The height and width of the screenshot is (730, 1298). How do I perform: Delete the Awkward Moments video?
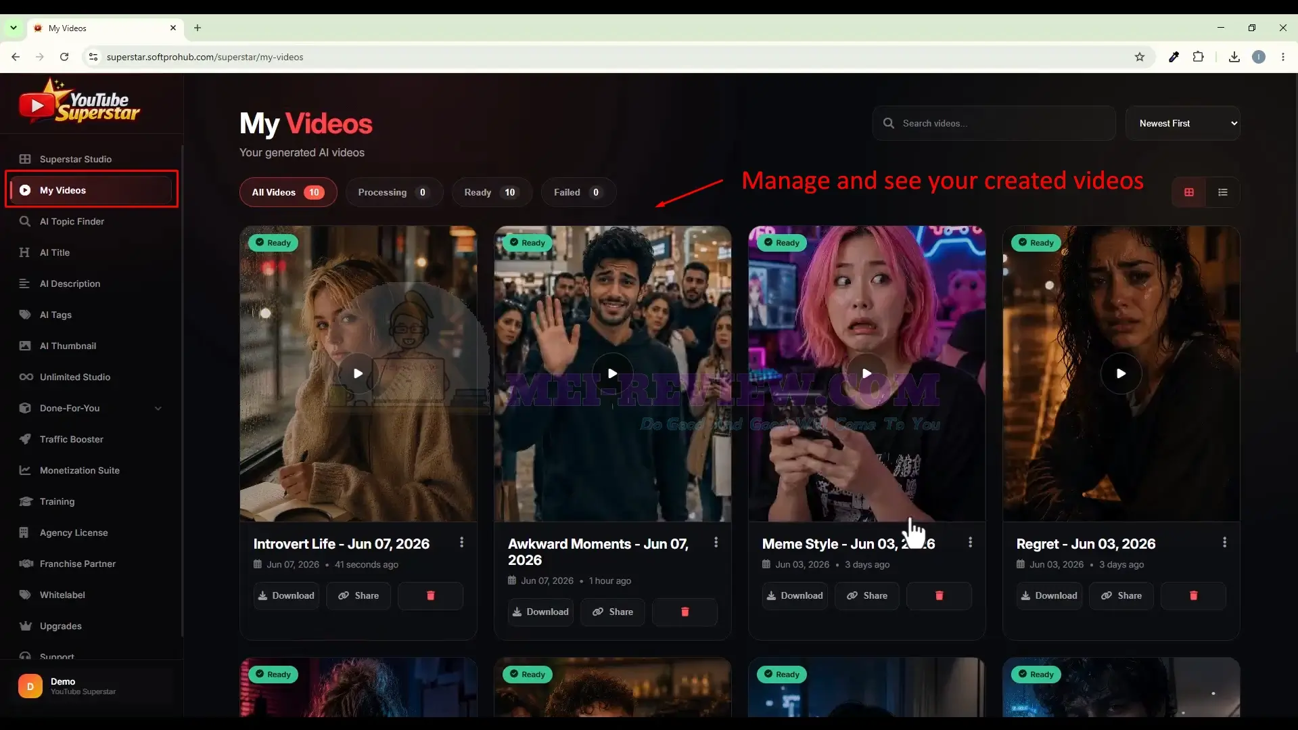685,612
